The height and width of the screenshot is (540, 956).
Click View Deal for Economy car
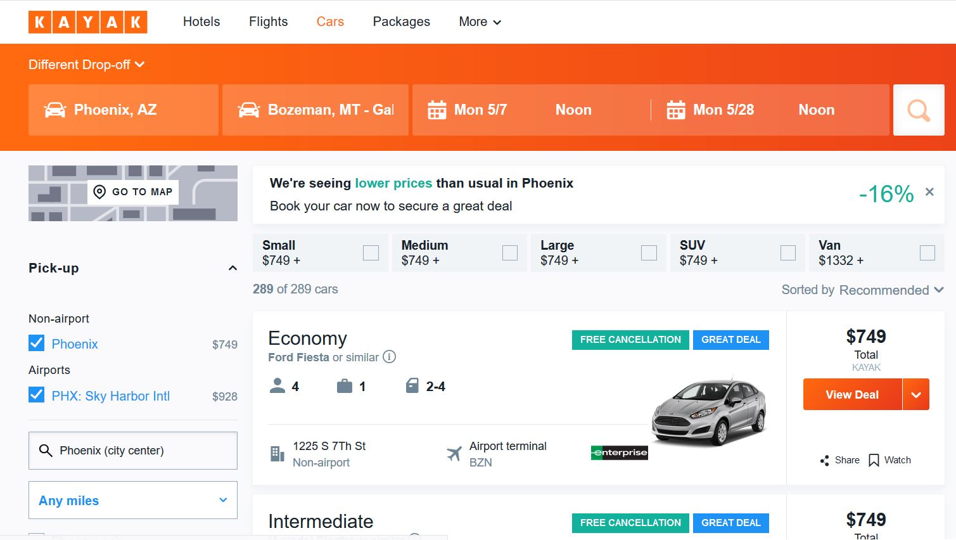[x=852, y=394]
